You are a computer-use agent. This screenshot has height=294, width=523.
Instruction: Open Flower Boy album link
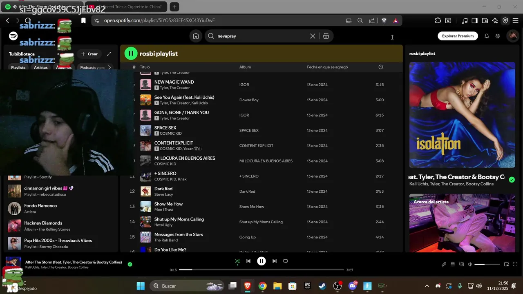(249, 100)
